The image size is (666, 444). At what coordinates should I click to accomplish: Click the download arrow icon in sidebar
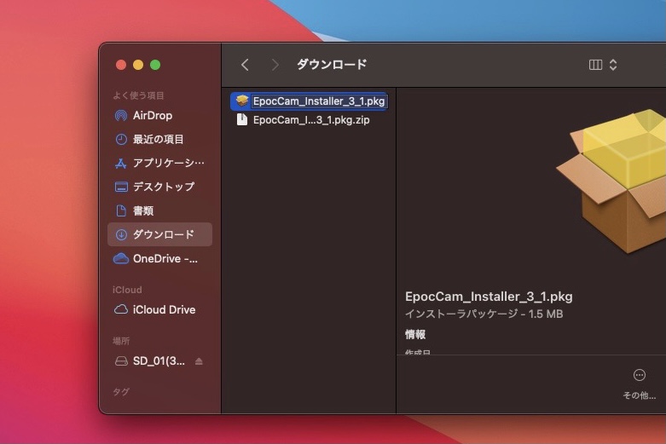tap(121, 234)
